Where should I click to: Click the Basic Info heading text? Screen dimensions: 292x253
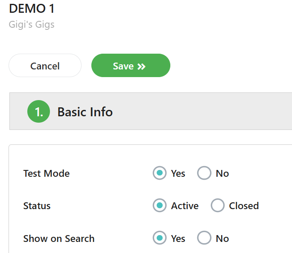tap(85, 112)
